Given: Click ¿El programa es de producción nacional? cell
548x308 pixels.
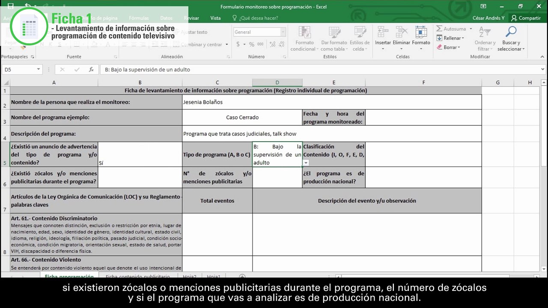Looking at the screenshot, I should click(x=334, y=177).
